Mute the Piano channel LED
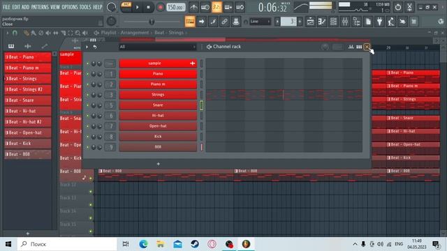 pyautogui.click(x=88, y=74)
